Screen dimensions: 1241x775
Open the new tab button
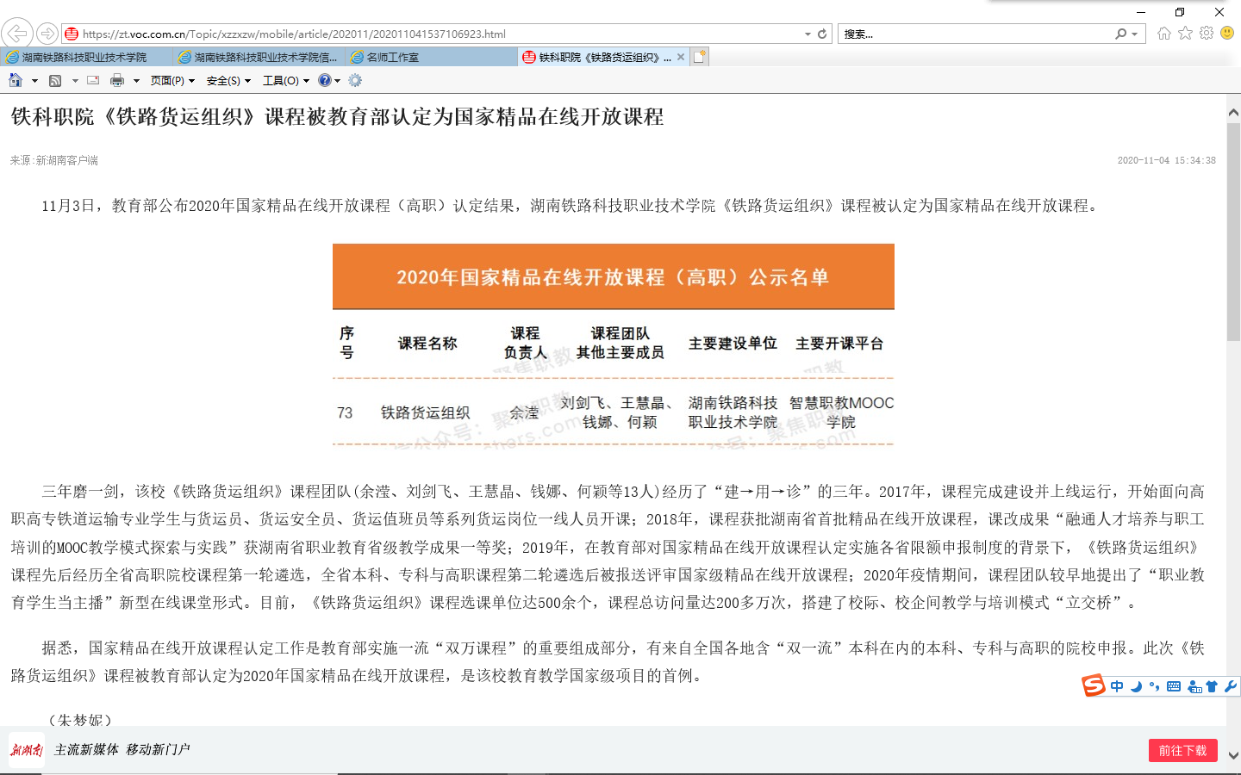699,57
